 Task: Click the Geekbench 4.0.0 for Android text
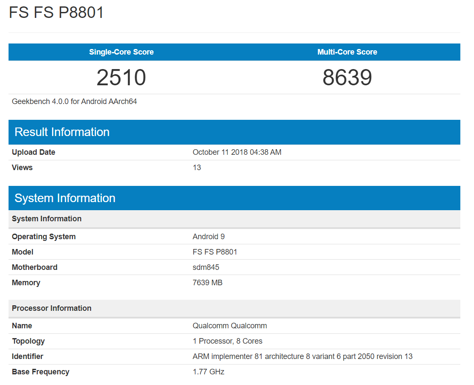74,101
